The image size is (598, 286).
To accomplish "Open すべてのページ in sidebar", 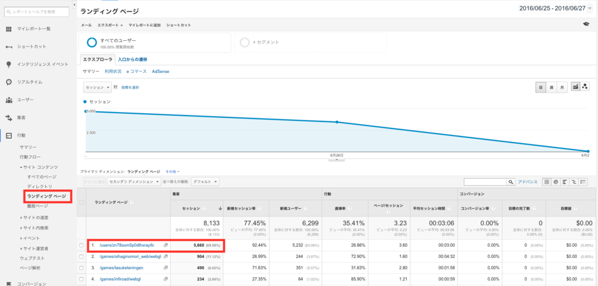I will click(x=41, y=177).
